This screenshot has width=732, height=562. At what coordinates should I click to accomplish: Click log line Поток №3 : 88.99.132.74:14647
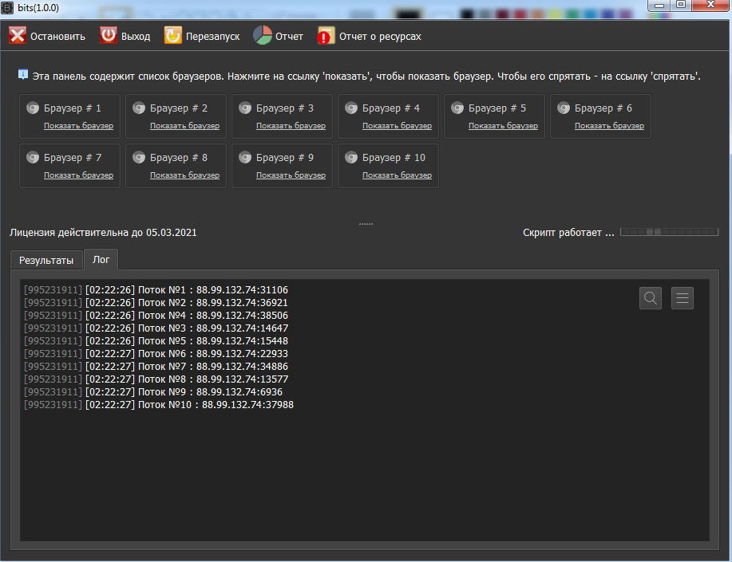(x=156, y=328)
